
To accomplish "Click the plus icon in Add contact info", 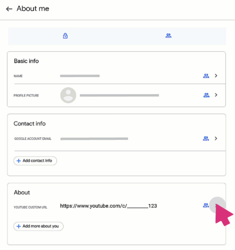I will 19,161.
